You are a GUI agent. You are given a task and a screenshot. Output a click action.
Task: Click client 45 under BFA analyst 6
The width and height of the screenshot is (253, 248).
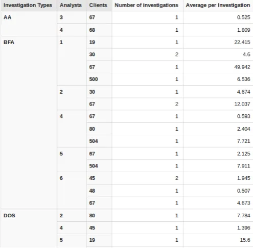tap(92, 178)
